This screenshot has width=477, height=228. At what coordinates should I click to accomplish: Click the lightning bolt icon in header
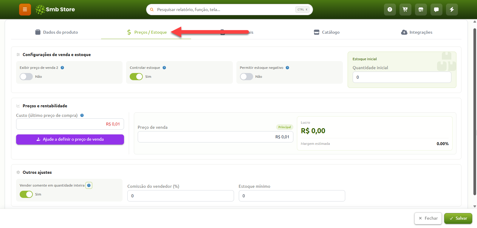point(452,10)
